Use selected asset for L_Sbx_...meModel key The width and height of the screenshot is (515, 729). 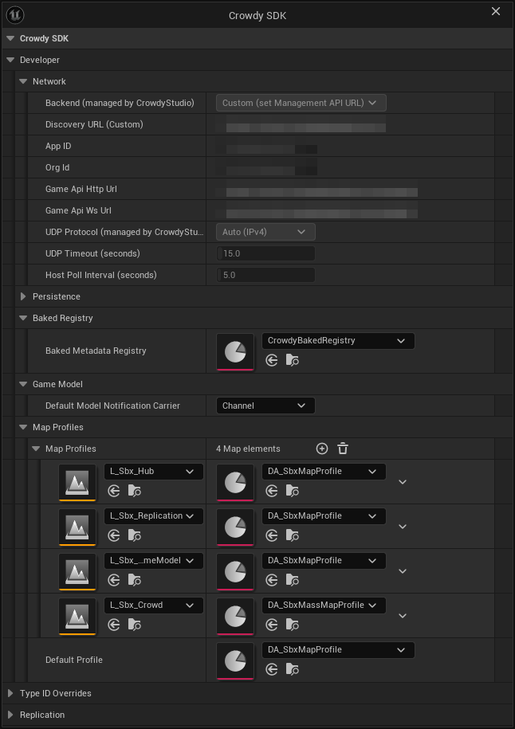[113, 580]
